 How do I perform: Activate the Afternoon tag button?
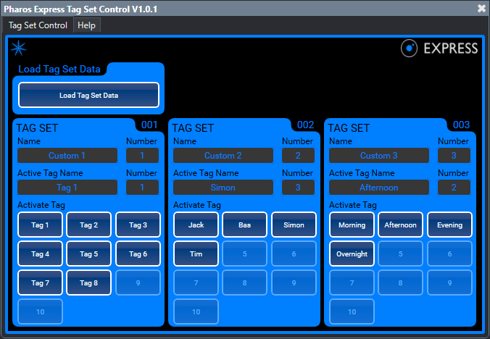click(400, 225)
